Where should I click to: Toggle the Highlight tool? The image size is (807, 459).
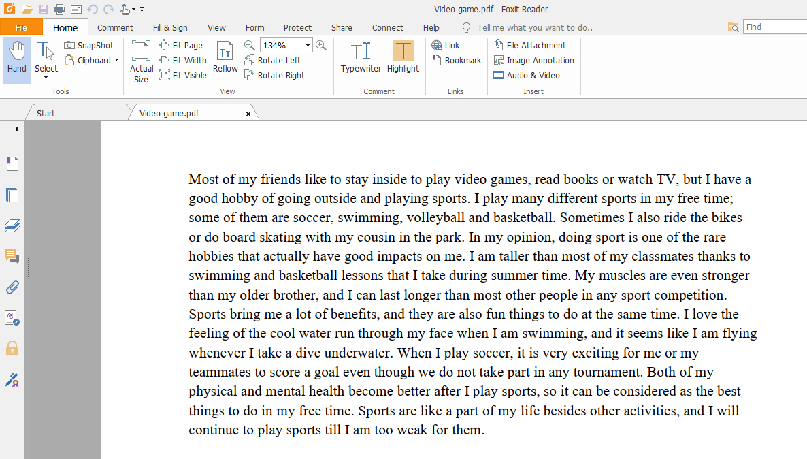coord(403,52)
